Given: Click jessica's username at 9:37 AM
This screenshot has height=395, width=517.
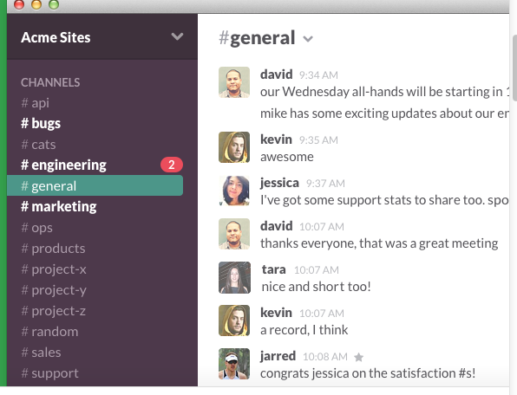Looking at the screenshot, I should (279, 183).
